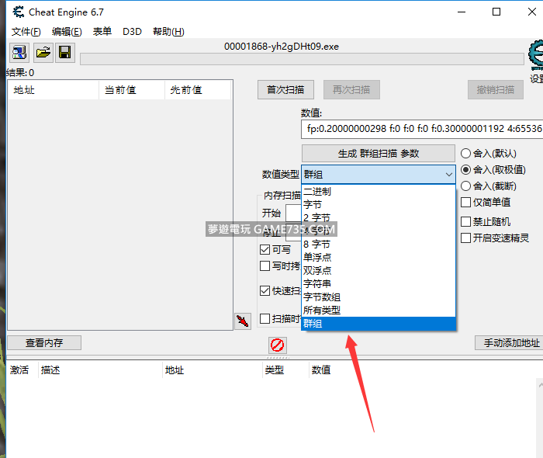The width and height of the screenshot is (543, 458).
Task: Select 舍入(默认) radio button
Action: 465,154
